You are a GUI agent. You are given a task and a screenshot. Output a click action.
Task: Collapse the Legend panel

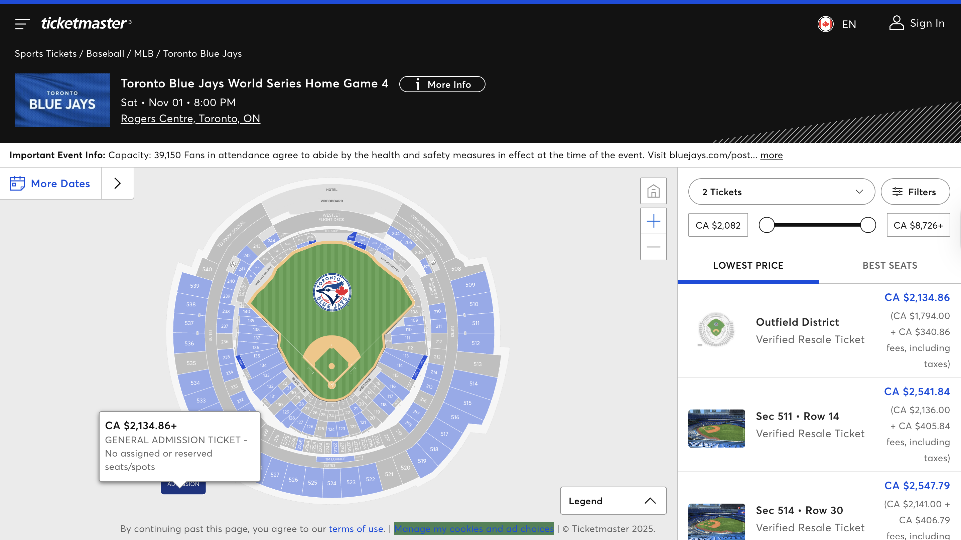tap(650, 501)
